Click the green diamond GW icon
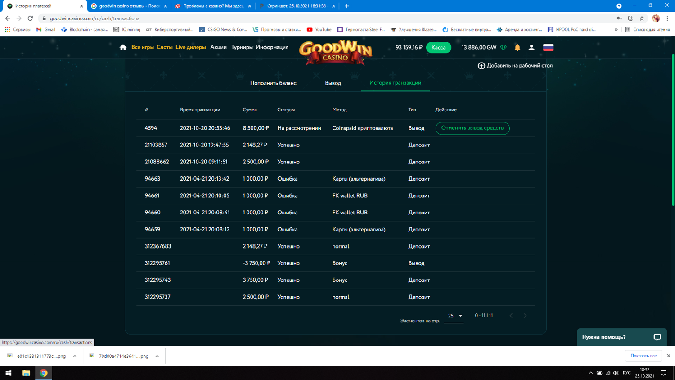The height and width of the screenshot is (380, 675). [504, 47]
